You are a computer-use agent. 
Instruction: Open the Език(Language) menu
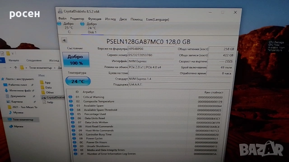click(x=158, y=19)
